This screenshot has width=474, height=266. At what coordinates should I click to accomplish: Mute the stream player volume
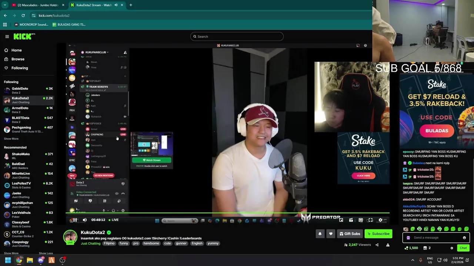84,220
